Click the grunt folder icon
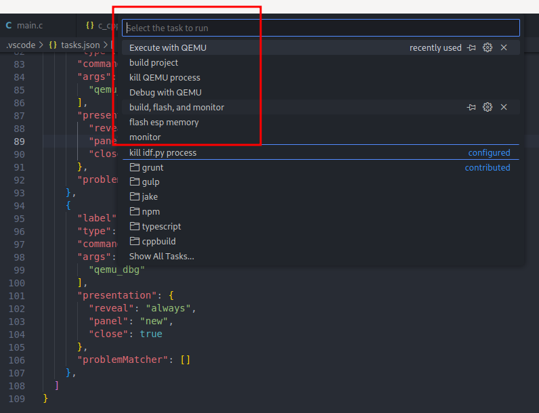Viewport: 539px width, 413px height. (134, 167)
